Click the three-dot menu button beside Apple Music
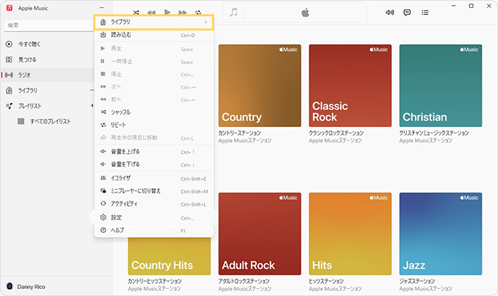 pos(102,8)
